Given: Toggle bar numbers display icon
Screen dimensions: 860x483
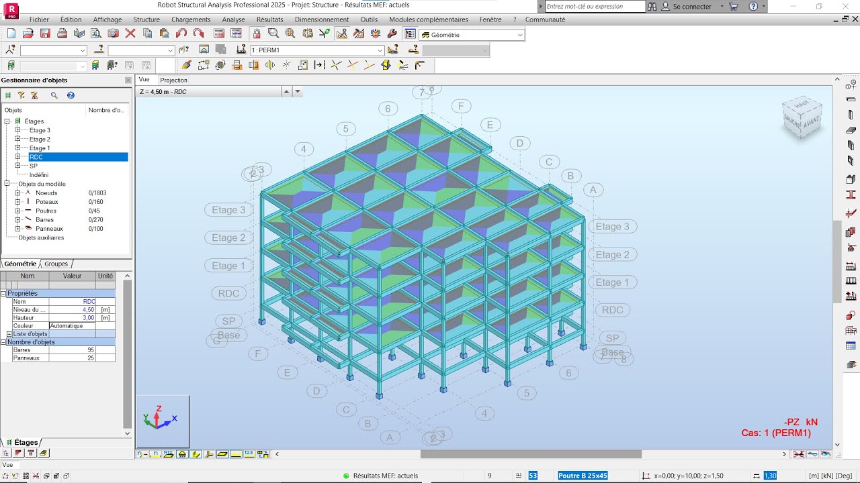Looking at the screenshot, I should click(x=155, y=454).
